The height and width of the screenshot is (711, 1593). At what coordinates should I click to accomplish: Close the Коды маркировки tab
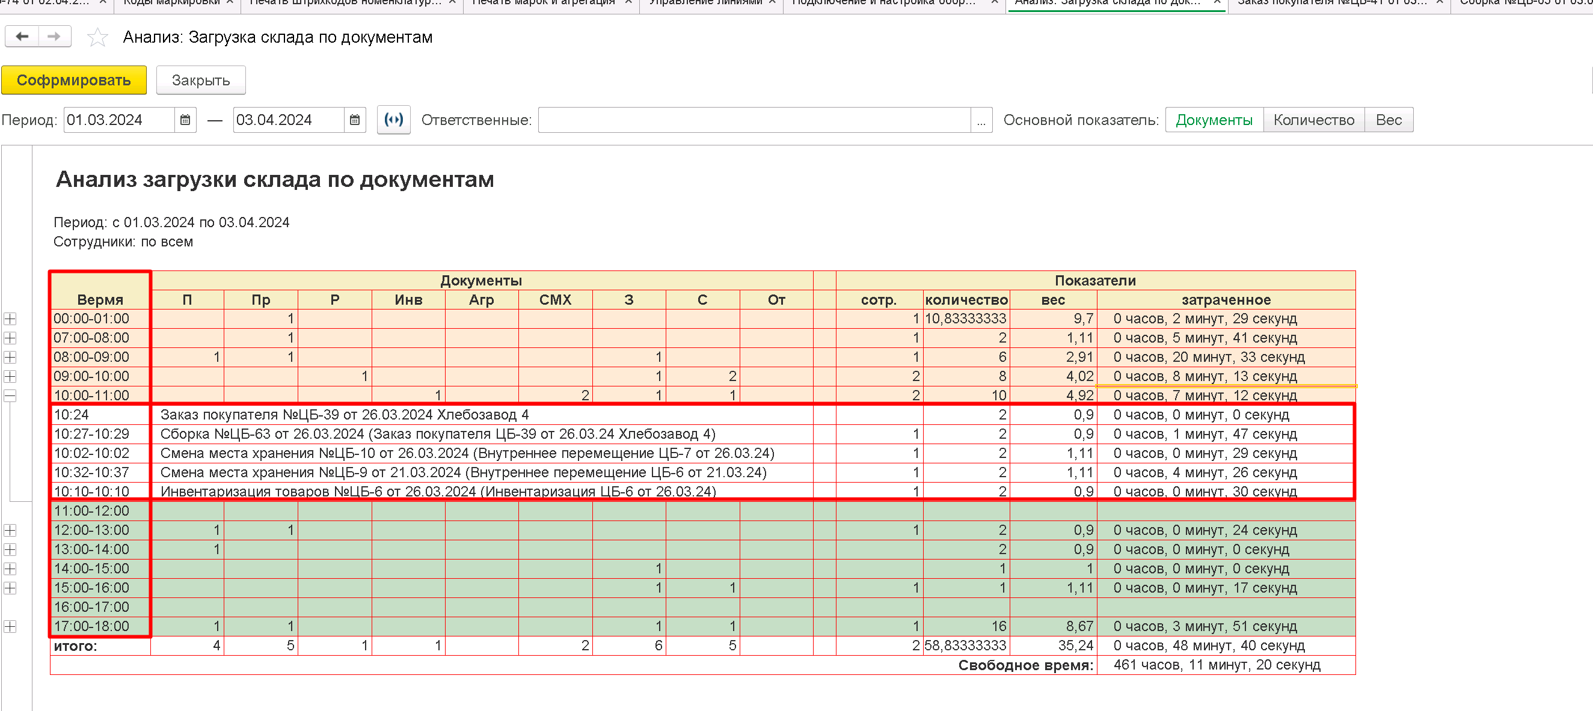click(x=230, y=2)
